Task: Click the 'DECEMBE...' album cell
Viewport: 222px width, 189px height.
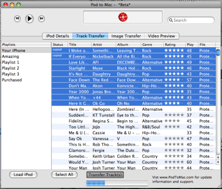Action: point(128,62)
